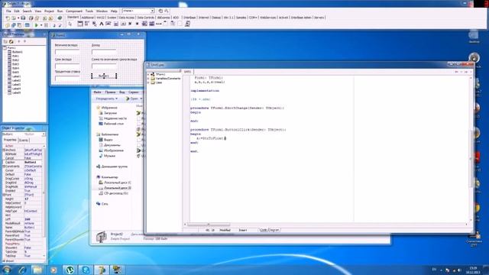Click the Save current desktop icon
The height and width of the screenshot is (275, 489).
[160, 11]
